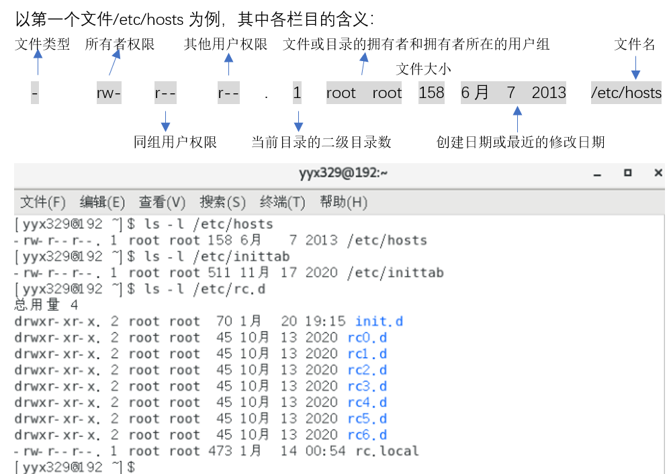Click the empty prompt at terminal bottom
Screen dimensions: 669x474
coord(75,467)
